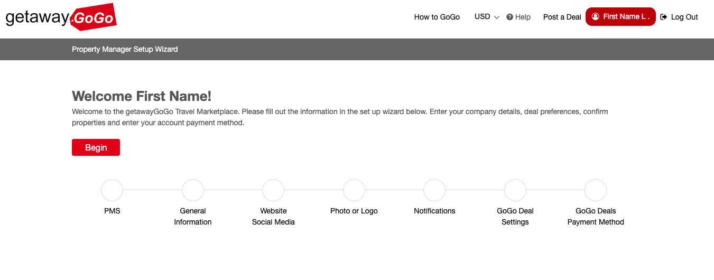714x280 pixels.
Task: Open the Help link
Action: click(518, 17)
